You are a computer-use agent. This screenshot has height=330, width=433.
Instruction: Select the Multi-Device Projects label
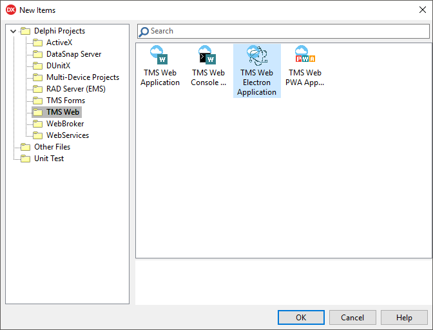(x=82, y=77)
